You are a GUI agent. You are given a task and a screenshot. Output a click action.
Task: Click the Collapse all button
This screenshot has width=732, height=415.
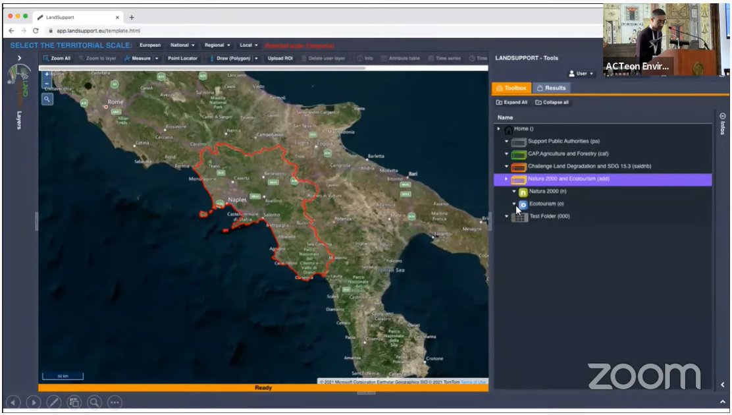(x=552, y=102)
